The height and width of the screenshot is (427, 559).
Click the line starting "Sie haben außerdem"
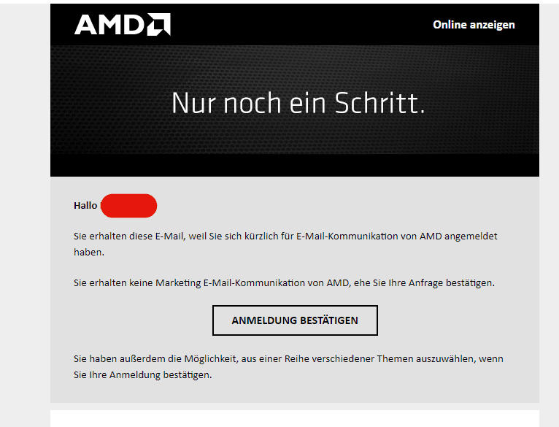click(288, 358)
